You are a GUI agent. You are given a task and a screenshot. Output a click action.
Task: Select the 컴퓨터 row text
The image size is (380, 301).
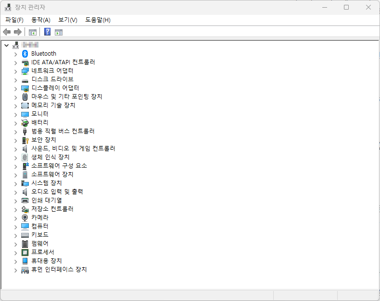(40, 226)
